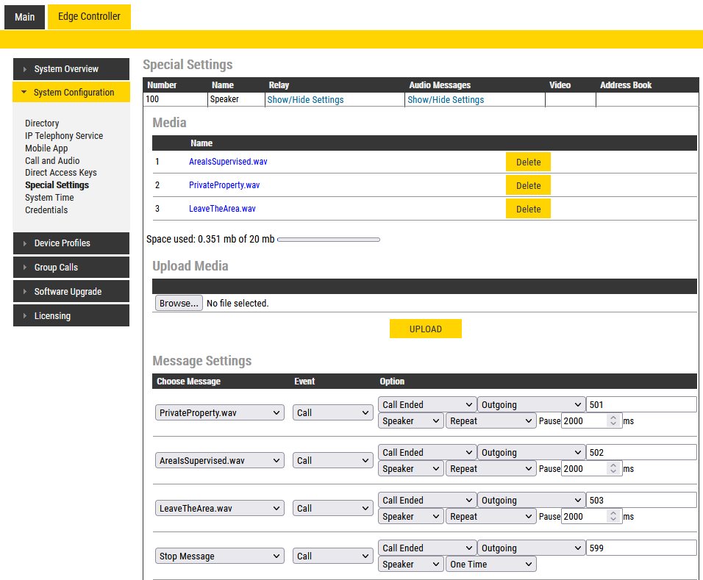
Task: Expand the Group Calls section
Action: click(71, 268)
